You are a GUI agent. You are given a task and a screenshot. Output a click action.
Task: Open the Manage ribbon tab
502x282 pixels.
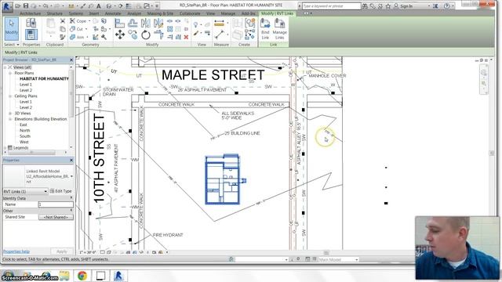coord(228,13)
